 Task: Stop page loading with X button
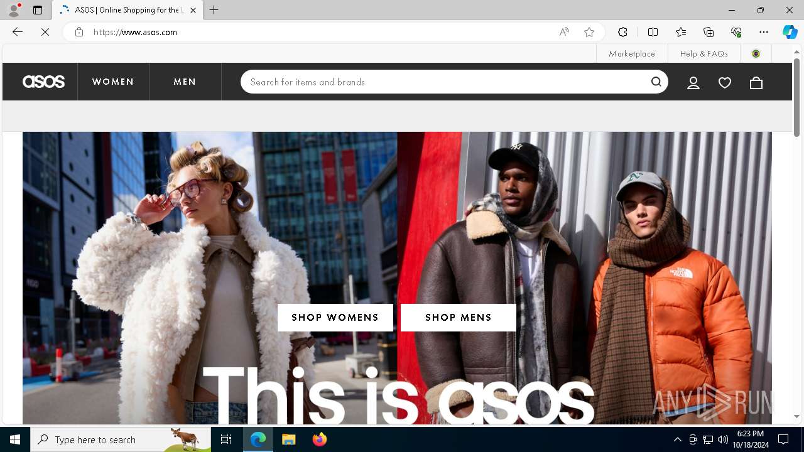pyautogui.click(x=45, y=32)
